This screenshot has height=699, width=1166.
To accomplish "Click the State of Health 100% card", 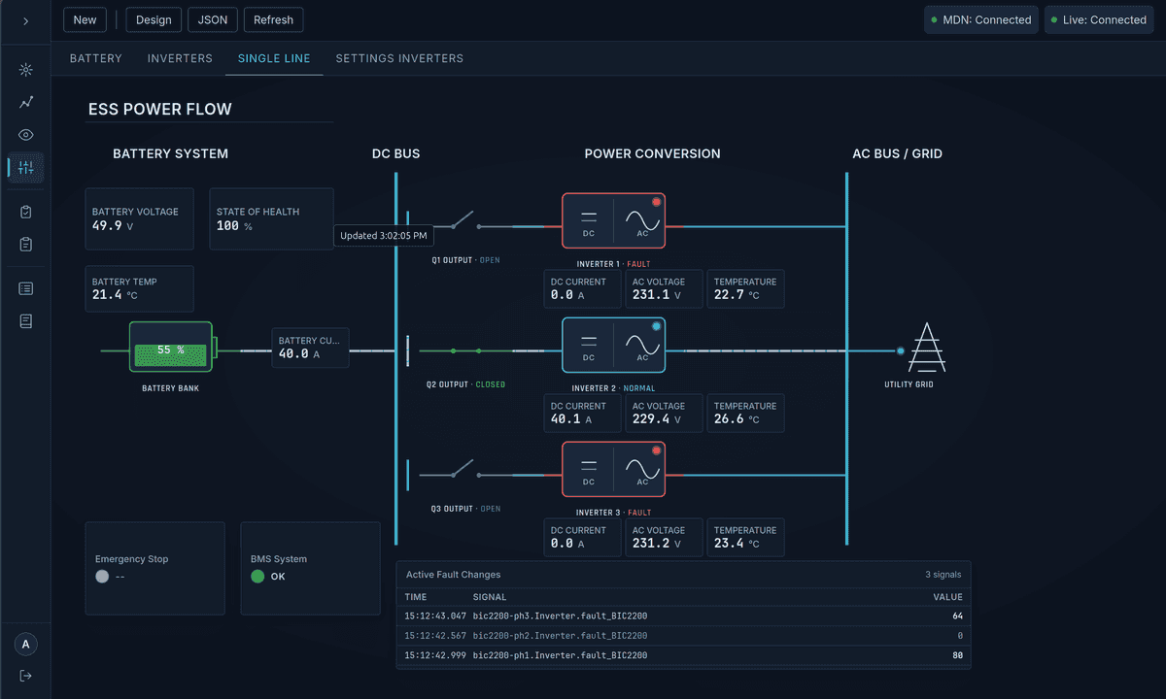I will coord(272,219).
